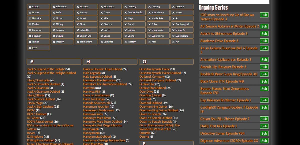Click the X icon on Mecha tag
The width and height of the screenshot is (300, 145).
coord(30,24)
